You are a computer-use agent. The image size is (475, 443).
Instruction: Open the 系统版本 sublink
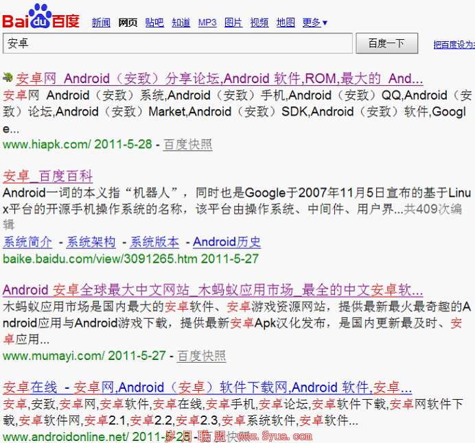pos(154,242)
